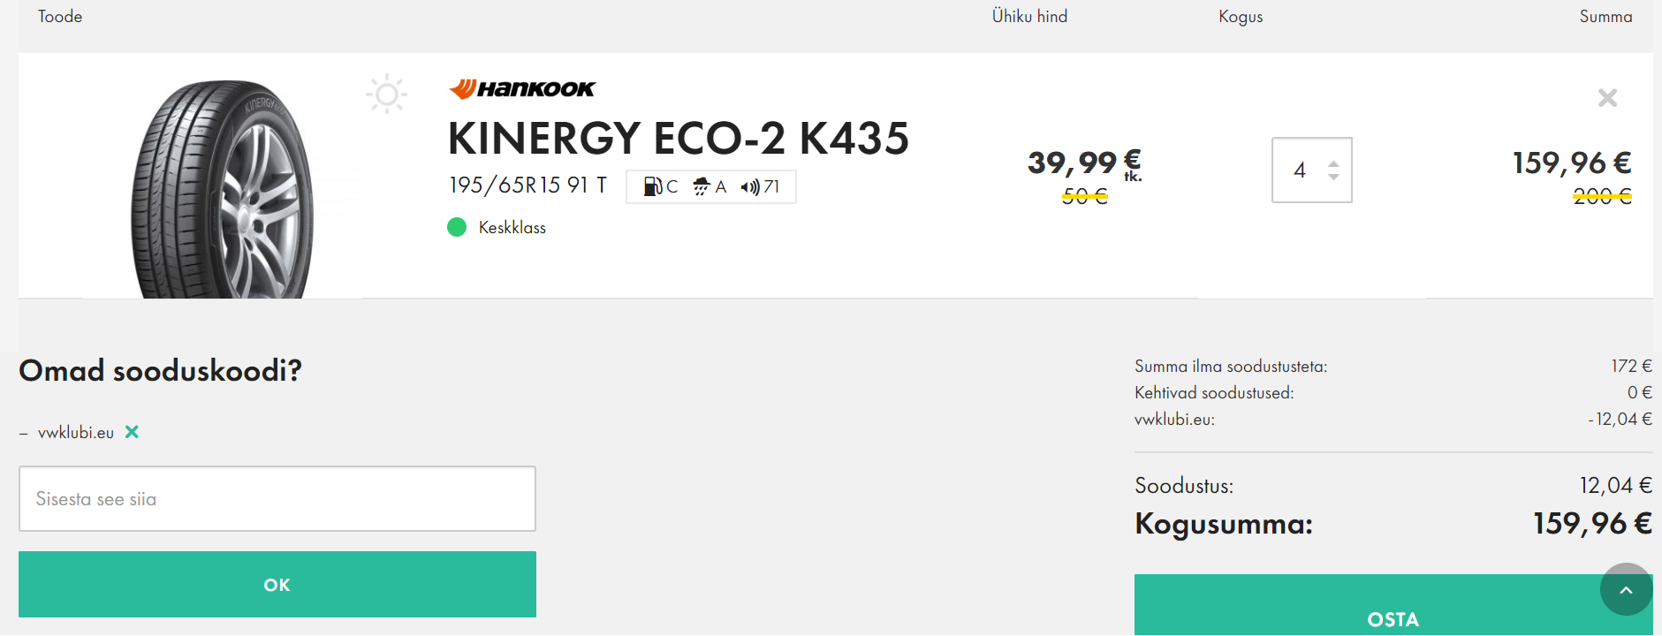This screenshot has width=1662, height=636.
Task: Click the noise level speaker icon
Action: pyautogui.click(x=750, y=186)
